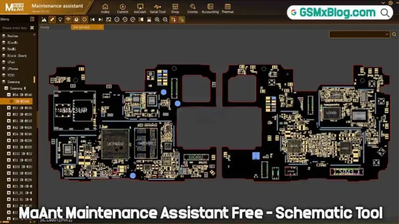Screen dimensions: 399x224
Task: Focus the 'Please enter key' search field
Action: pos(15,27)
